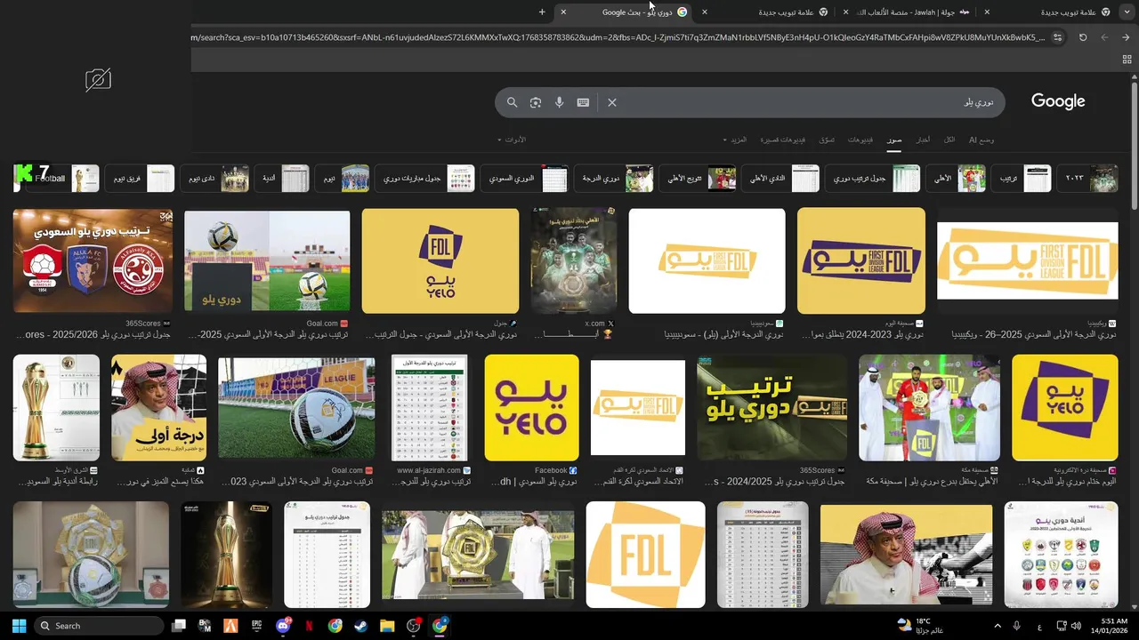Viewport: 1139px width, 640px height.
Task: Open the وضع AI mode tab
Action: [x=981, y=140]
